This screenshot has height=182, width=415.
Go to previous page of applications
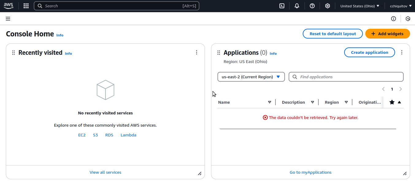click(383, 89)
